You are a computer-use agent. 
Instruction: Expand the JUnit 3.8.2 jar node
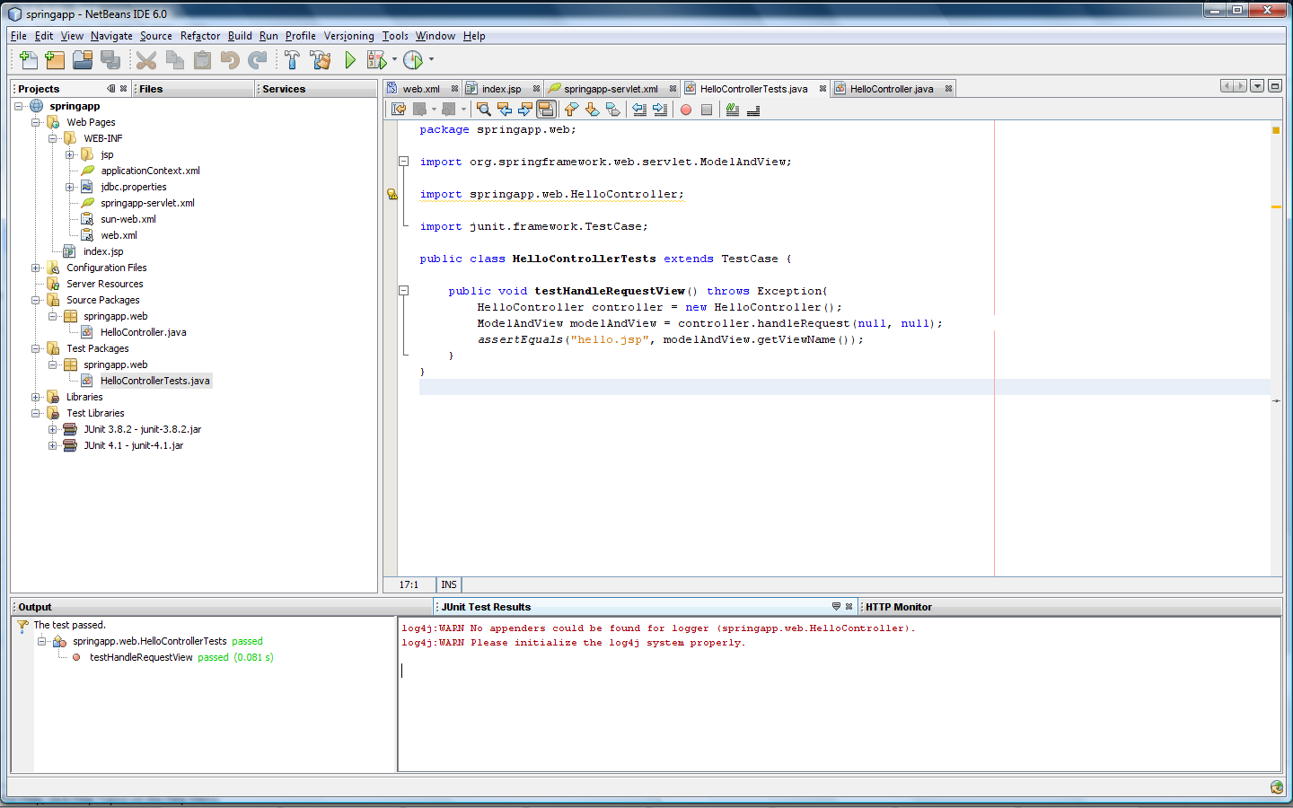52,429
